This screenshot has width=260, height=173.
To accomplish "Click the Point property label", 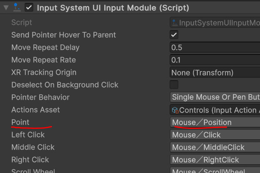I will 20,122.
